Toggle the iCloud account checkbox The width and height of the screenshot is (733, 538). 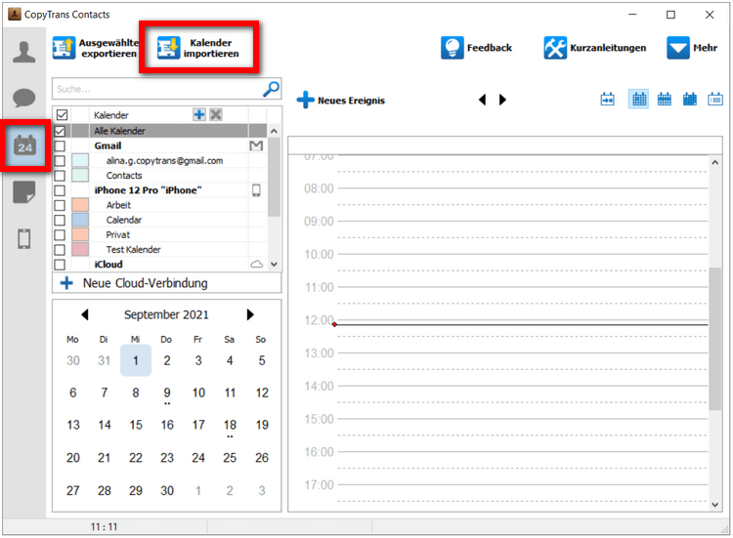pyautogui.click(x=60, y=265)
